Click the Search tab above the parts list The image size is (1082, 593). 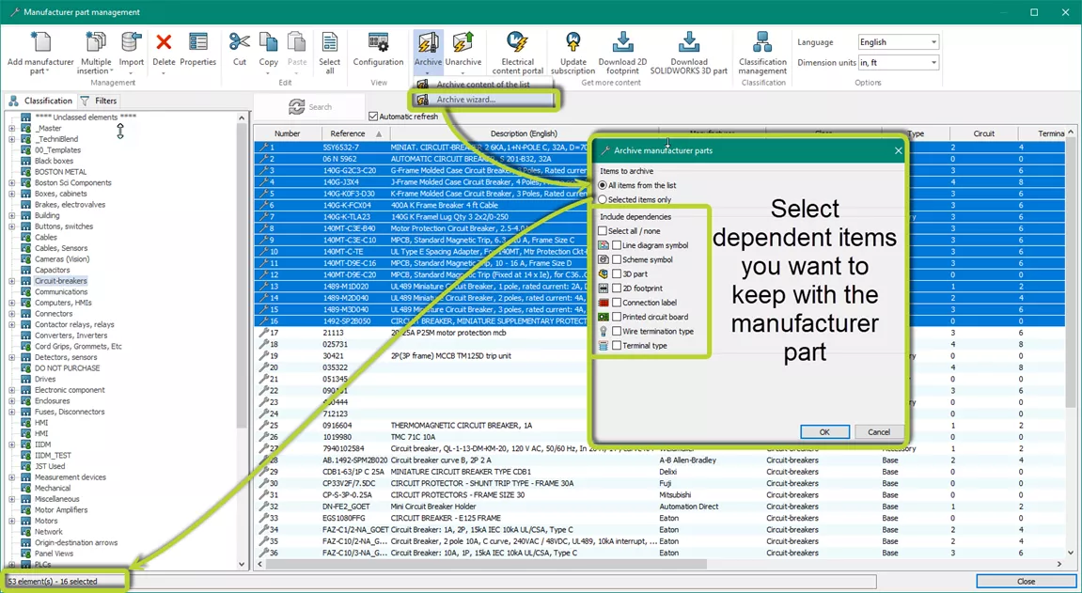pos(310,106)
